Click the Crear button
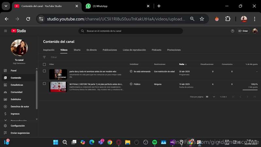Image resolution: width=261 pixels, height=147 pixels. point(243,31)
